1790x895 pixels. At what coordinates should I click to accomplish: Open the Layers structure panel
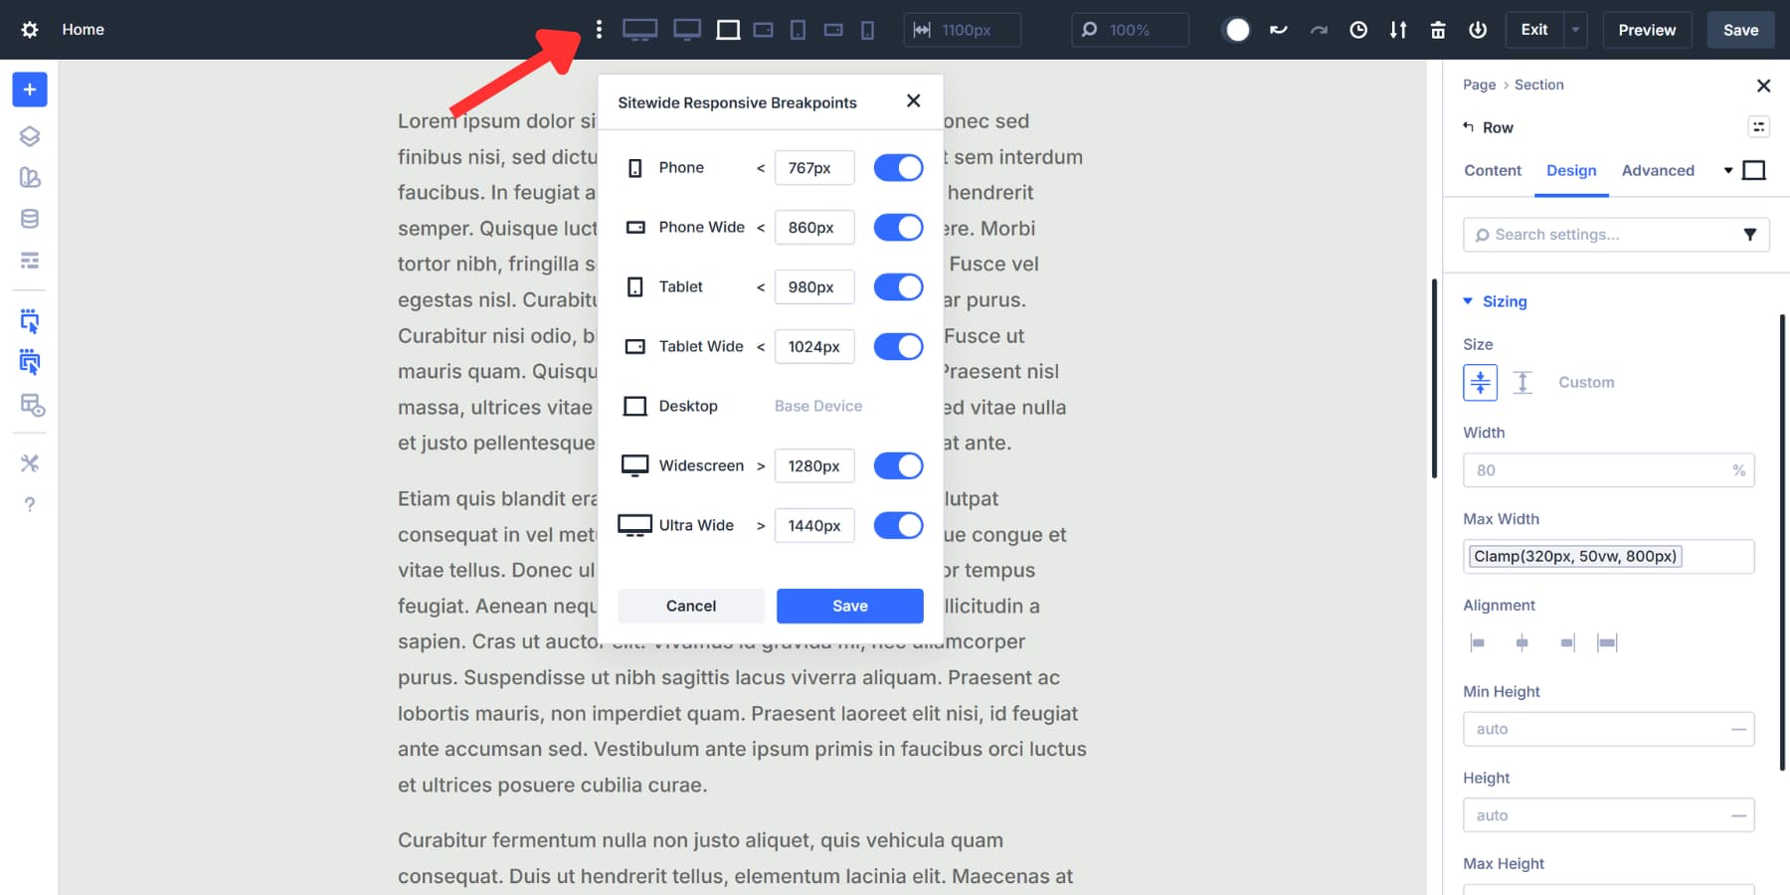pos(29,136)
